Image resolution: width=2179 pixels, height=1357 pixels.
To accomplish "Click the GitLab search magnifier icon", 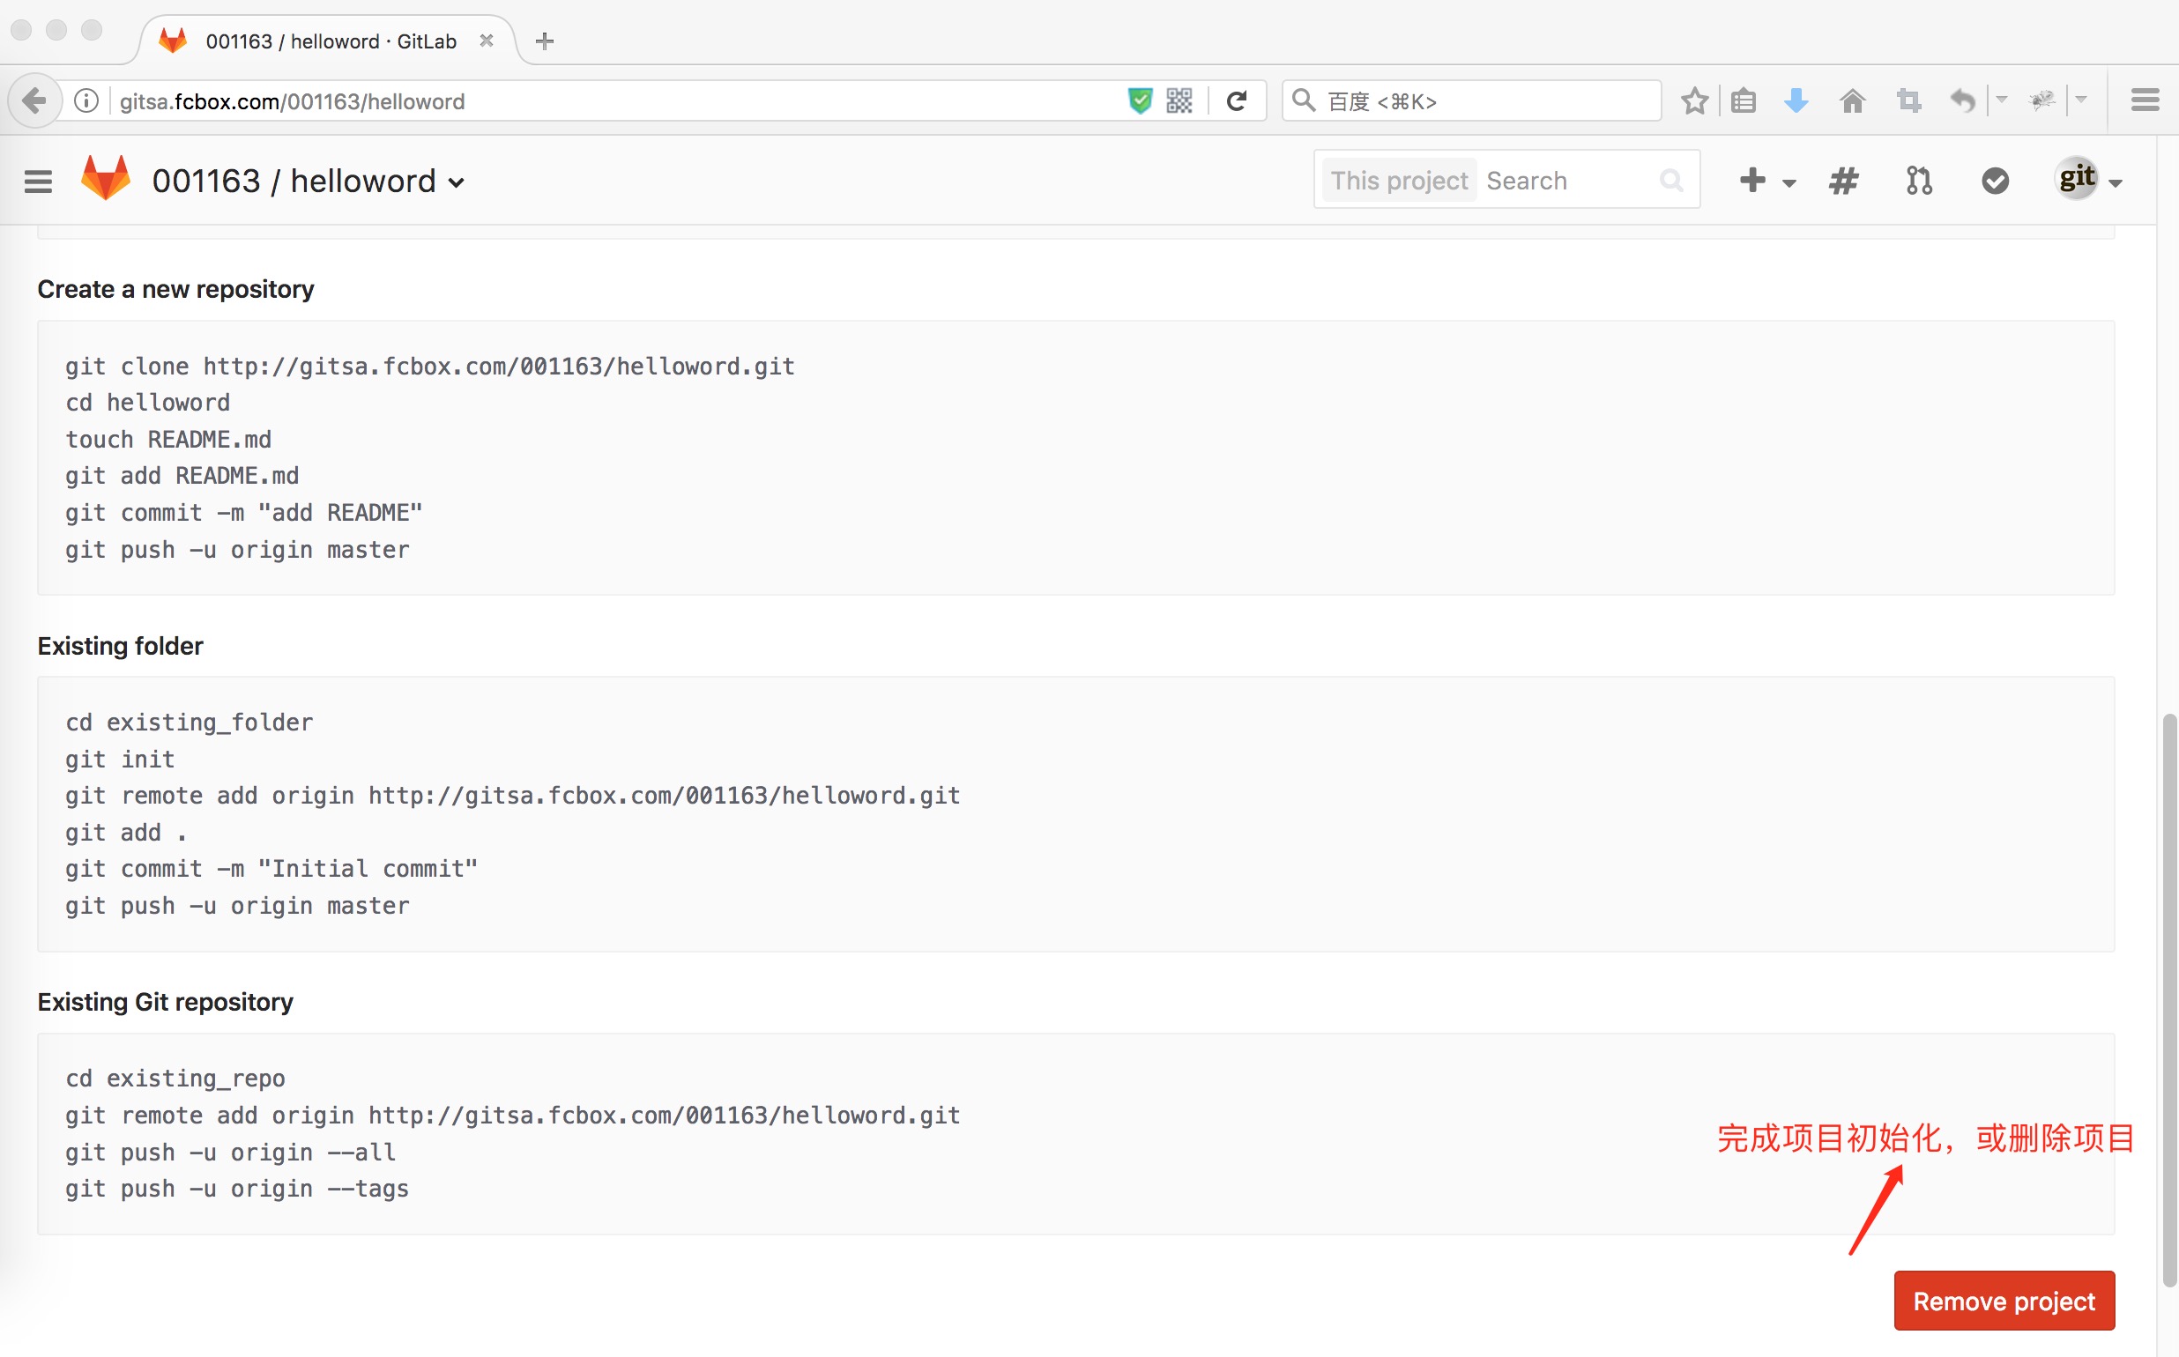I will click(x=1671, y=181).
